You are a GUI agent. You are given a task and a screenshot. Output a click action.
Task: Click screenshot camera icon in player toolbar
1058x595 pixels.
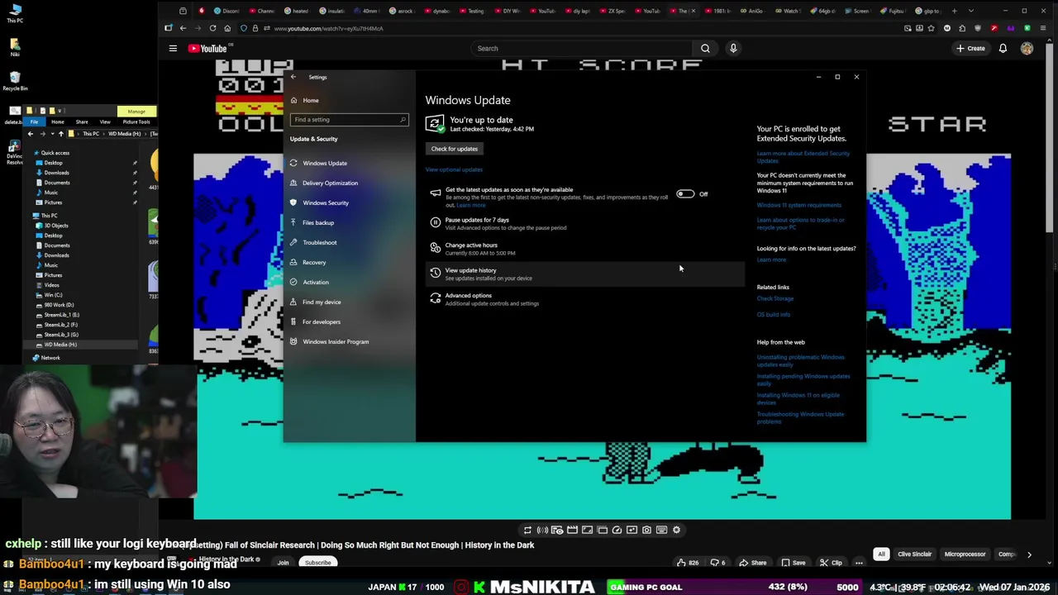[x=646, y=530]
